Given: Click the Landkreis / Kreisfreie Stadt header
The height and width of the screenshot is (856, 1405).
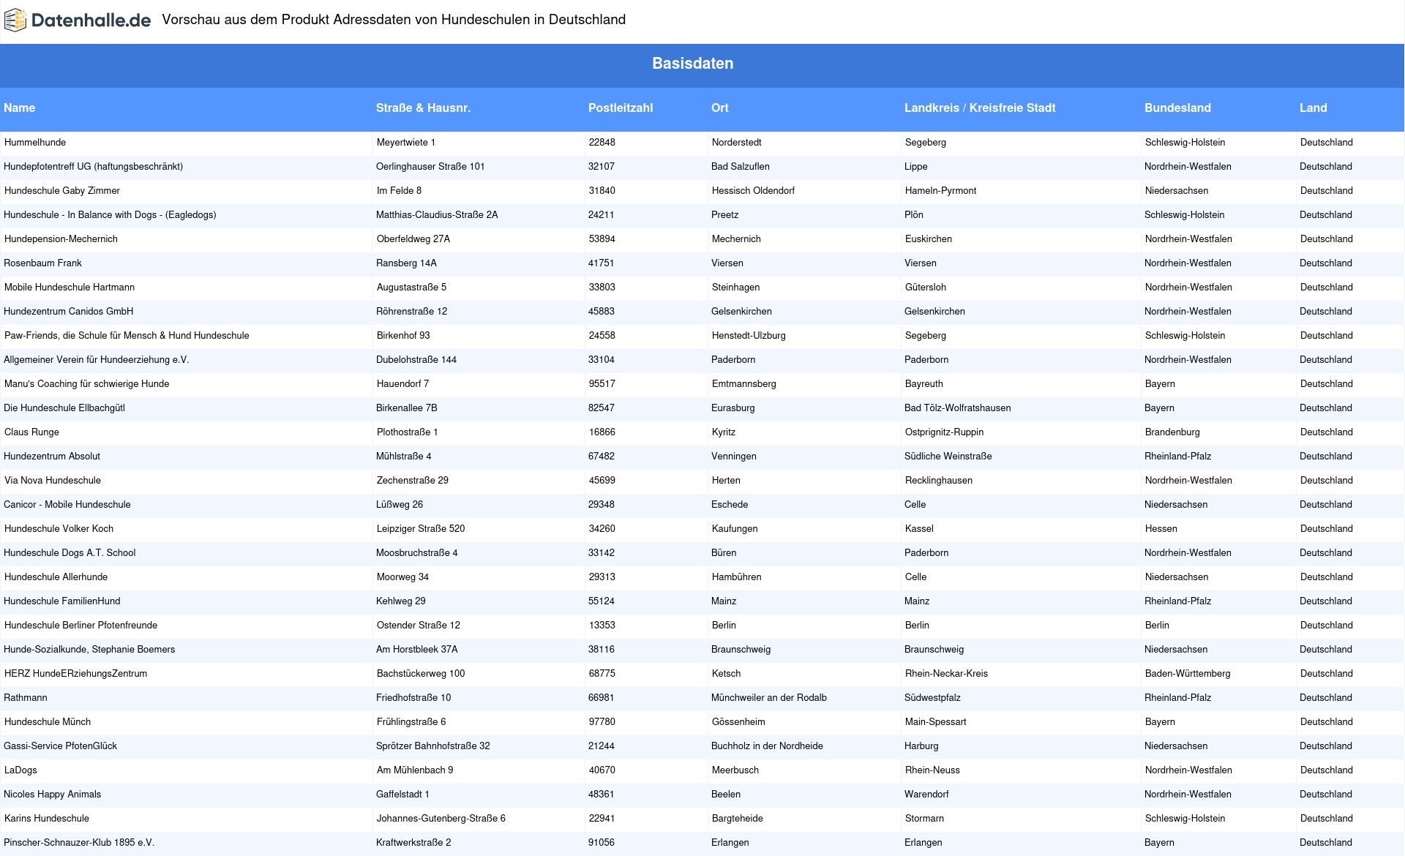Looking at the screenshot, I should pyautogui.click(x=980, y=108).
